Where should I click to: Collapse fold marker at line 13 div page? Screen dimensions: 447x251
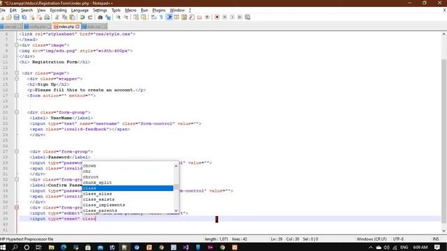[17, 73]
